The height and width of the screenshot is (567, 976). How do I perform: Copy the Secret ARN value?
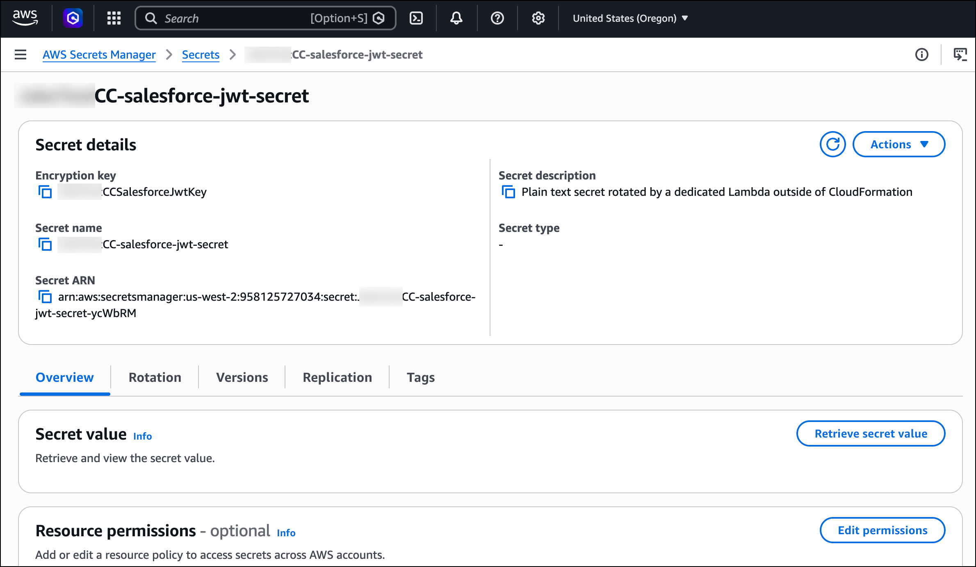[45, 297]
